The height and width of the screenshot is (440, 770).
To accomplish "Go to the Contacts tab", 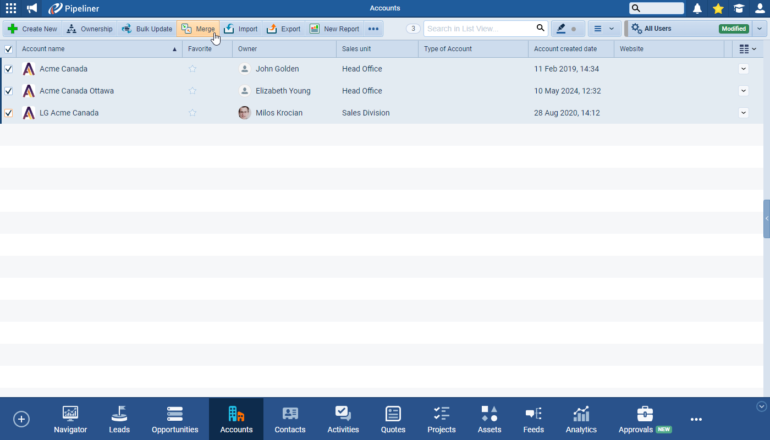I will coord(290,420).
